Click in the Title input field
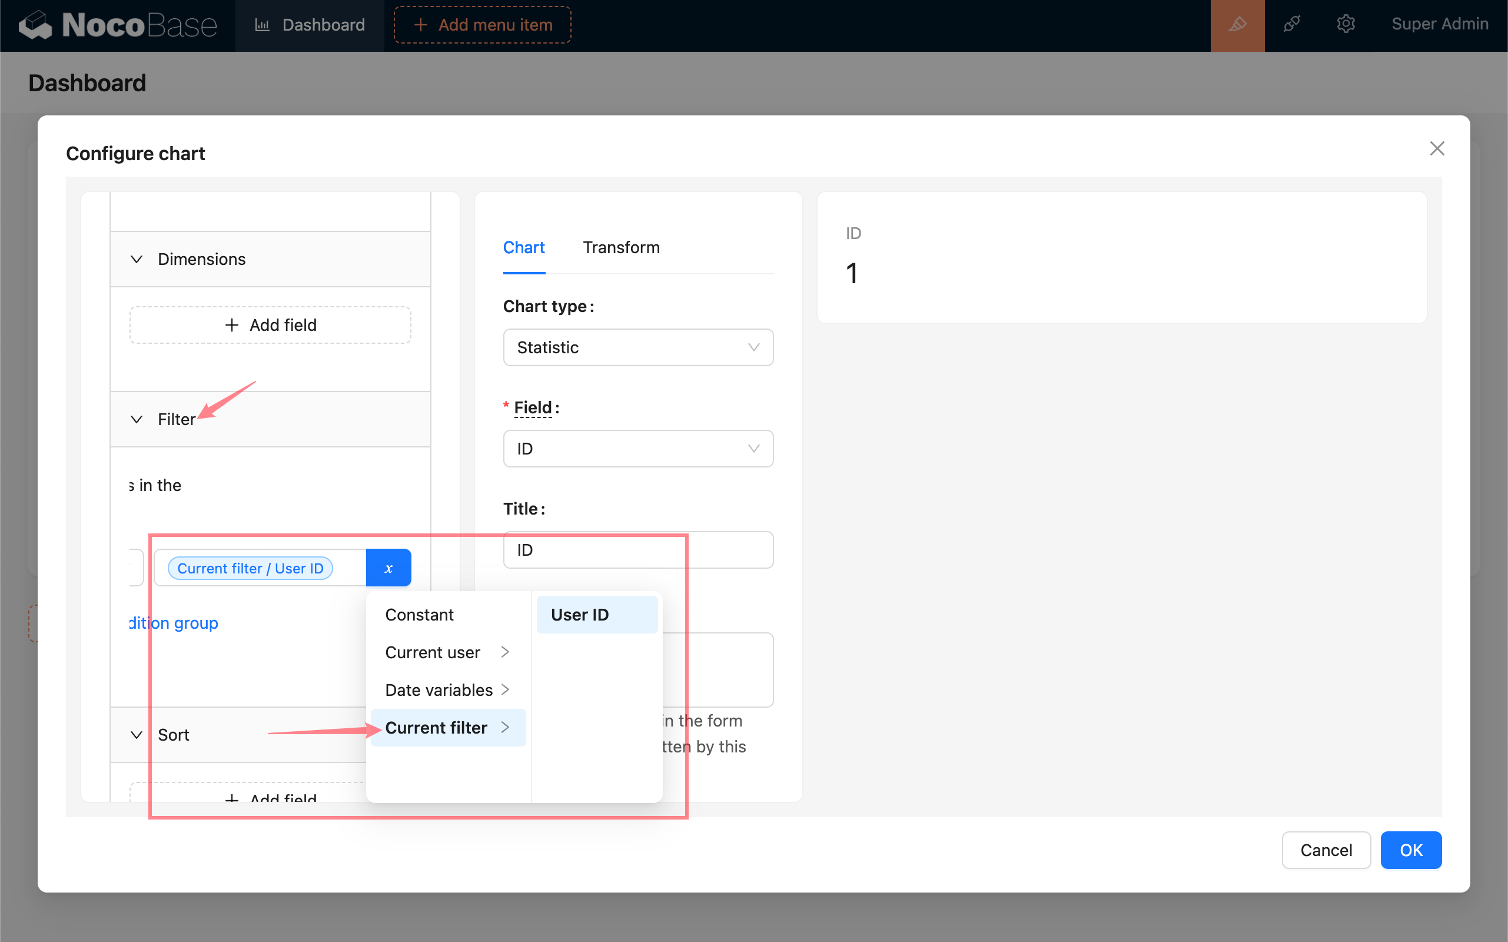 point(638,549)
